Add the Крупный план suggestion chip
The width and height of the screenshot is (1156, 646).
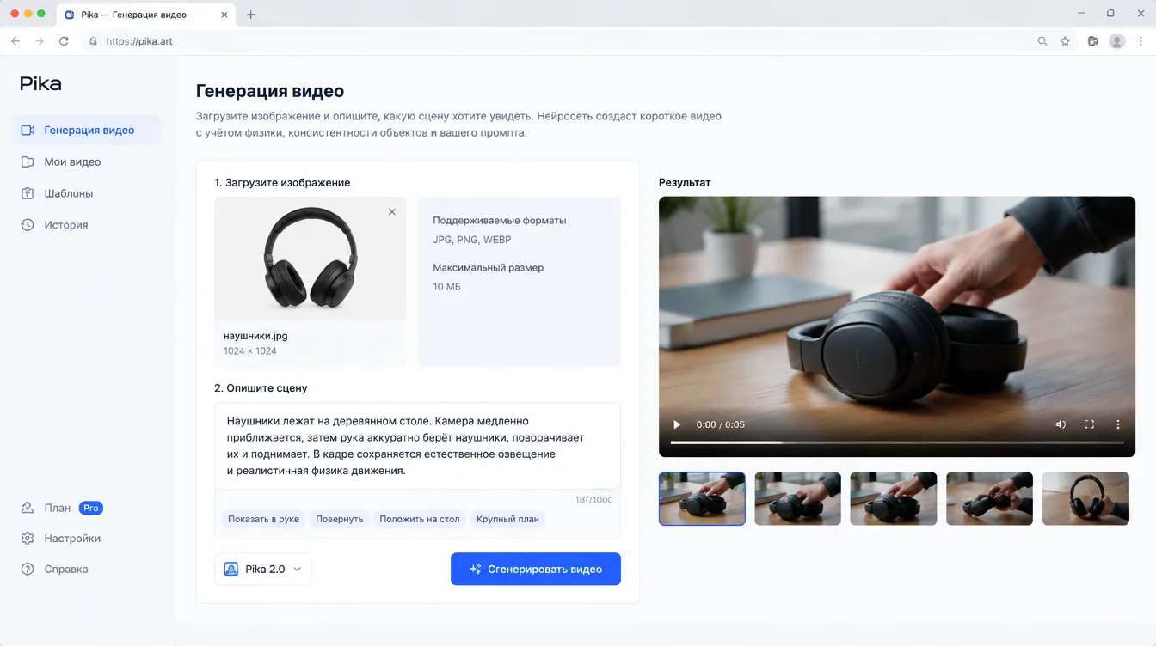[x=507, y=519]
